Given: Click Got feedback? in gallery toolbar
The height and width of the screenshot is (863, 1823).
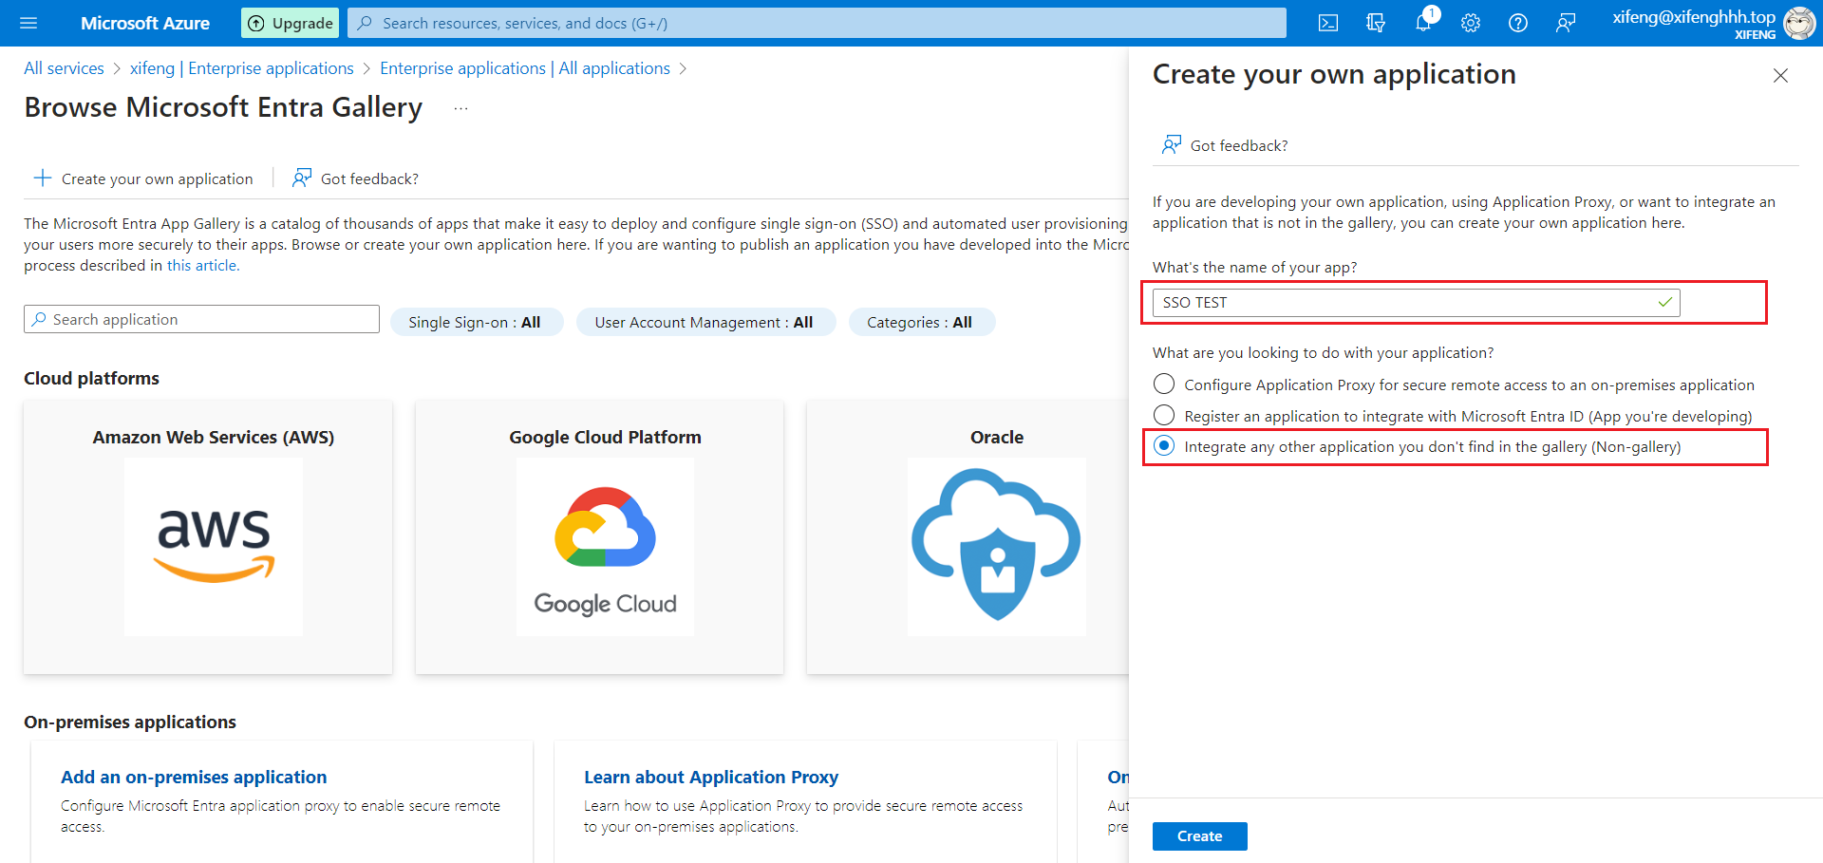Looking at the screenshot, I should click(x=355, y=178).
